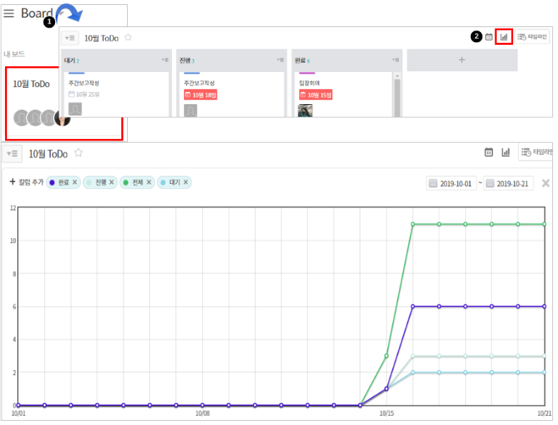The width and height of the screenshot is (558, 425).
Task: Star the 10월 ToDo board in chart view
Action: [78, 153]
